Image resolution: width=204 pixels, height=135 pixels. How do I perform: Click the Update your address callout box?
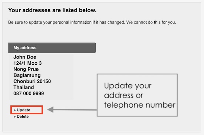pyautogui.click(x=137, y=95)
